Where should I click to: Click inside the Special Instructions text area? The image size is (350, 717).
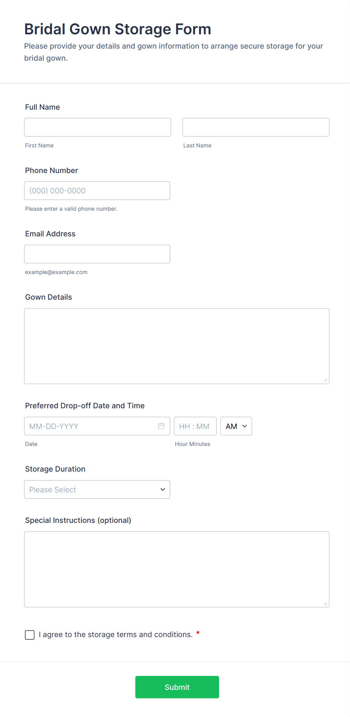pyautogui.click(x=177, y=569)
